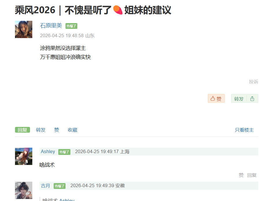Open 古月's avatar thumbnail
Image resolution: width=273 pixels, height=201 pixels.
[x=24, y=190]
